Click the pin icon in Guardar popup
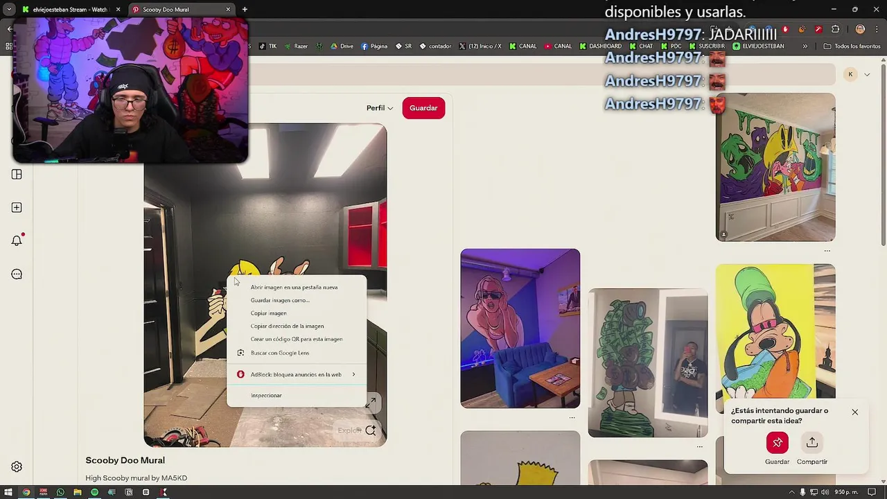The height and width of the screenshot is (499, 887). (777, 442)
